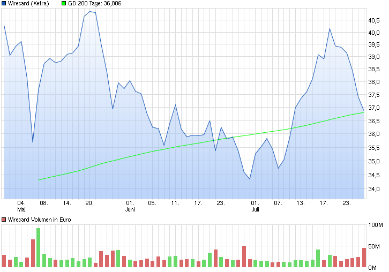This screenshot has width=389, height=272.
Task: Click the sharp price dip after 04. Mai
Action: pos(33,142)
